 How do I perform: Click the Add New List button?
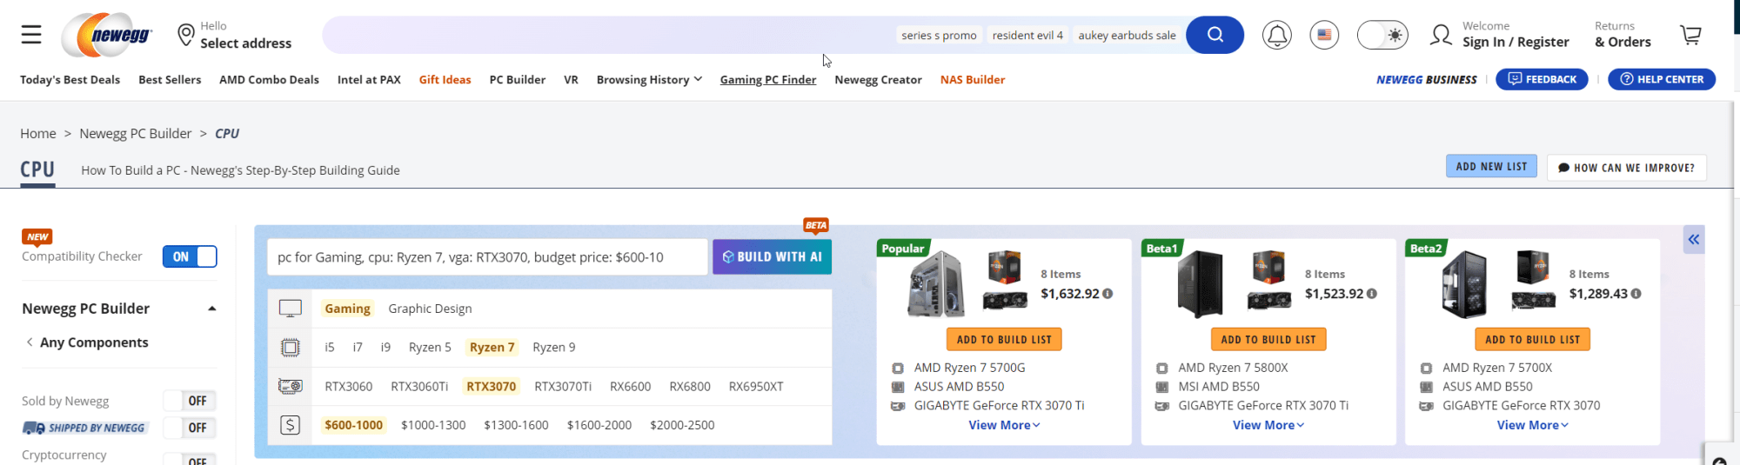1491,166
